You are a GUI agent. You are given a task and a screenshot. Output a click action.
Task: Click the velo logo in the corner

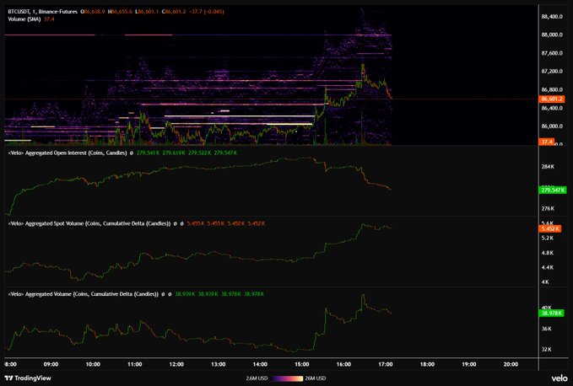559,378
